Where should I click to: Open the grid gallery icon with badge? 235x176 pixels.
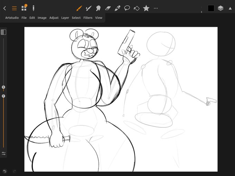(24, 8)
